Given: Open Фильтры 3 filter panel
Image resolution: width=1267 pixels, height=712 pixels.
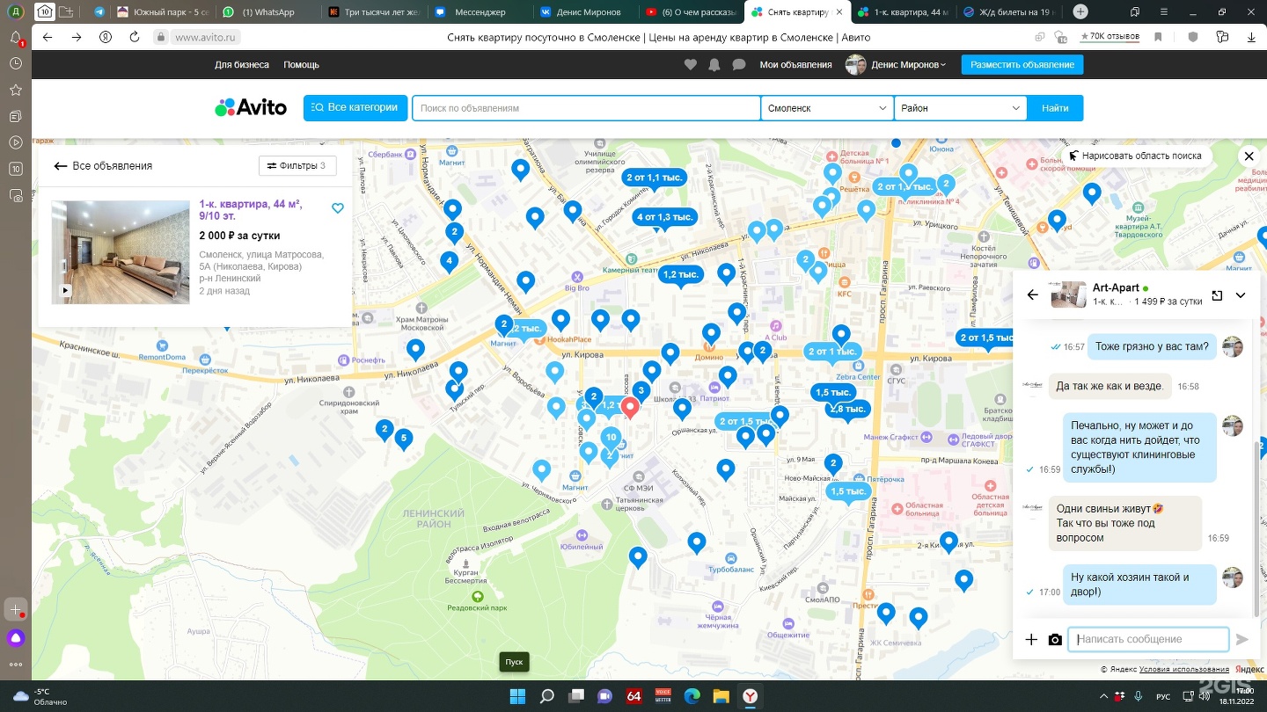Looking at the screenshot, I should coord(297,165).
